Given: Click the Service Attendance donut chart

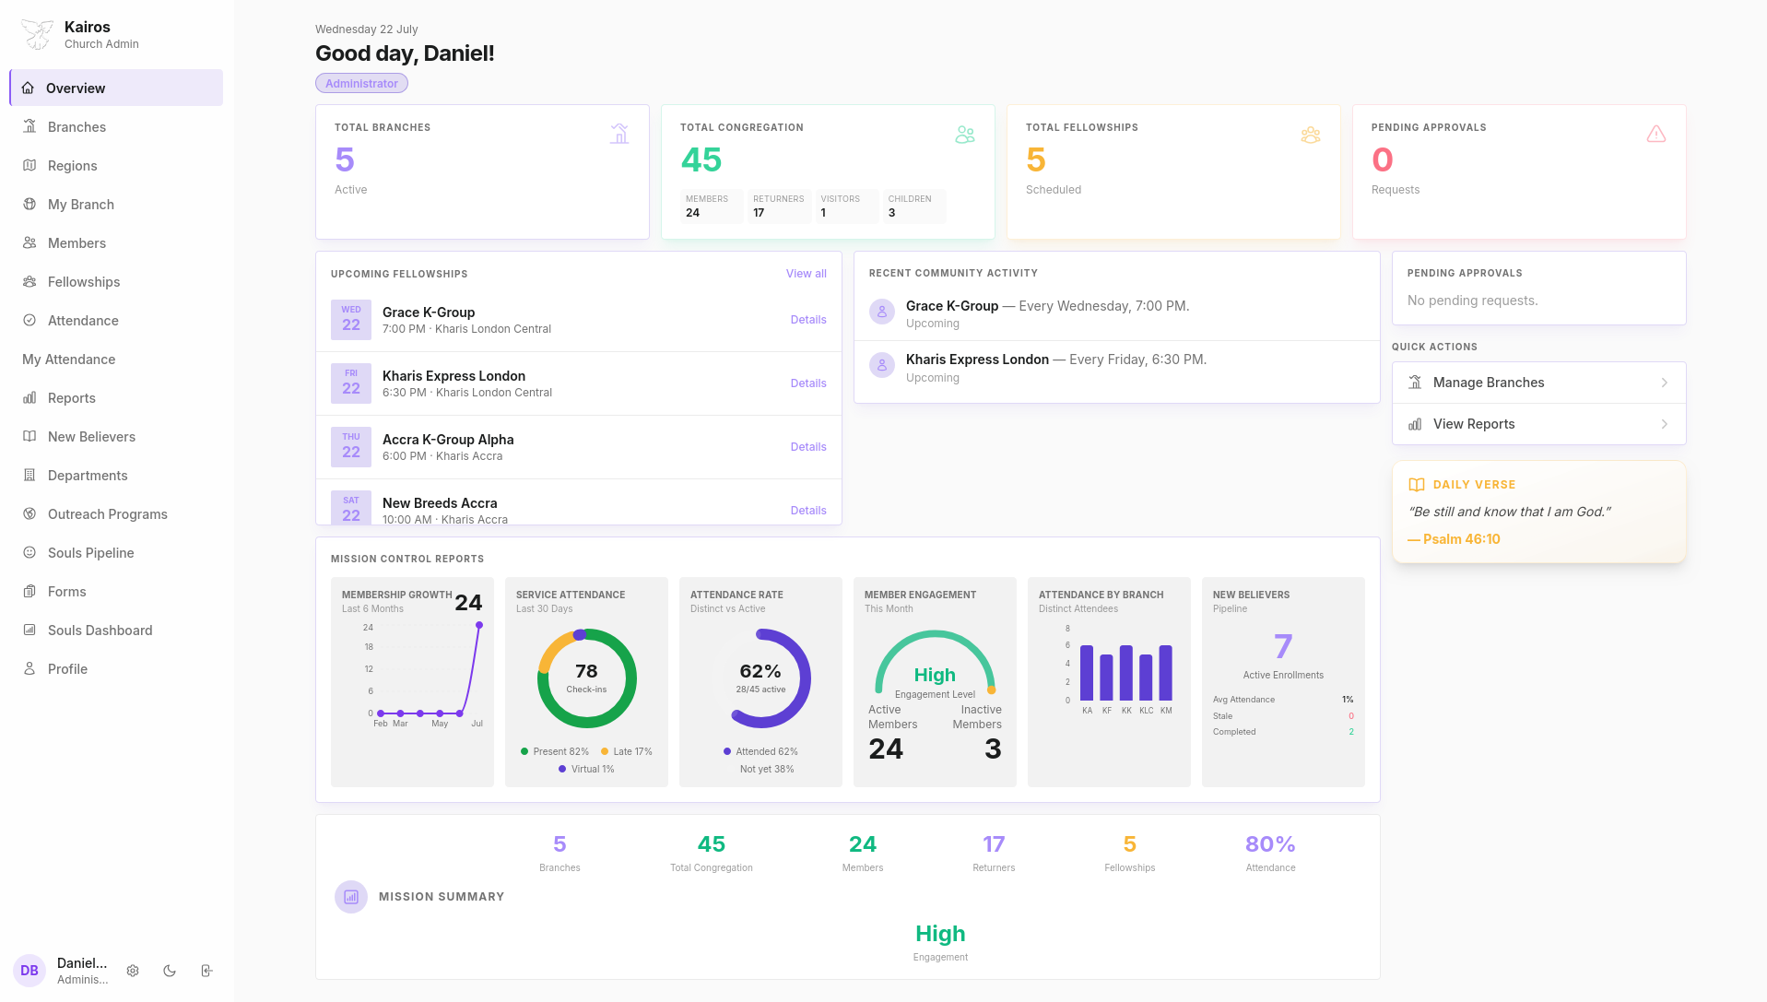Looking at the screenshot, I should point(586,678).
